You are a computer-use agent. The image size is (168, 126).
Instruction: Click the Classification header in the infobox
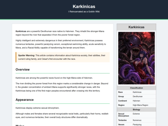136,88
